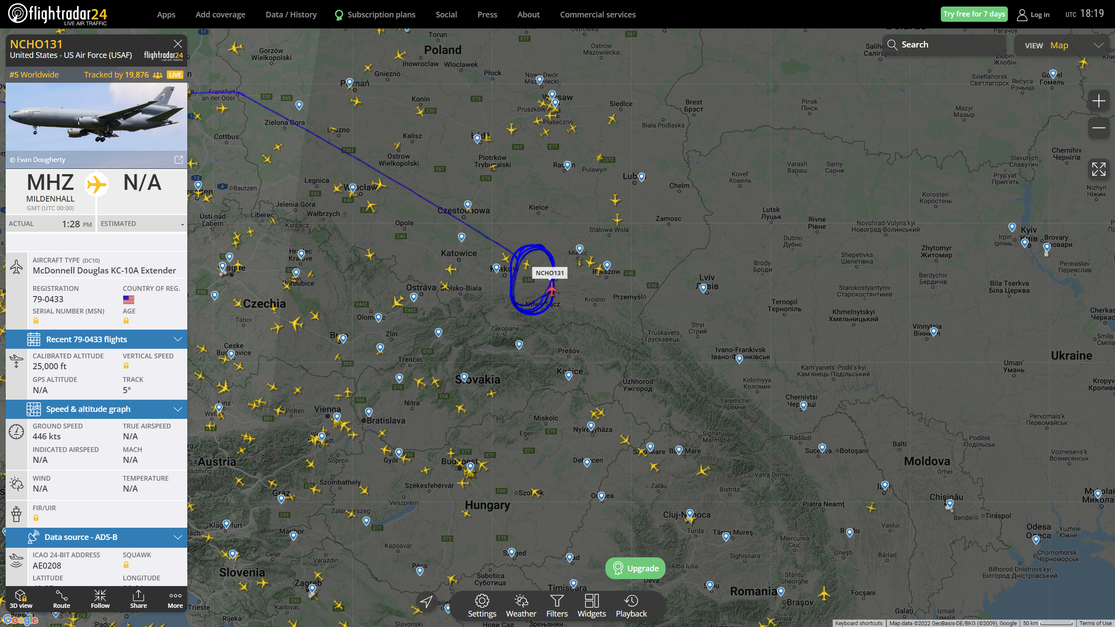Expand Recent 79-0433 flights section
1115x627 pixels.
point(96,339)
